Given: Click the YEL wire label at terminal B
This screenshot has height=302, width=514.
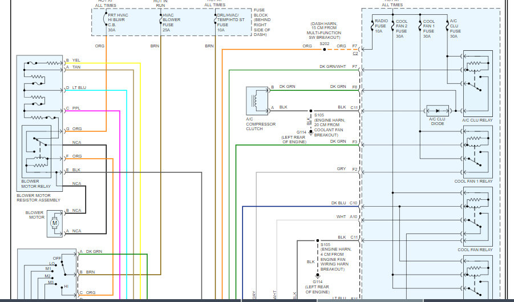Looking at the screenshot, I should pos(76,60).
